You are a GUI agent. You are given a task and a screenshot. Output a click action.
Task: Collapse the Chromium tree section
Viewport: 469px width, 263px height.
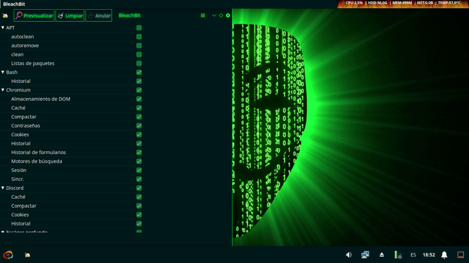pyautogui.click(x=3, y=90)
